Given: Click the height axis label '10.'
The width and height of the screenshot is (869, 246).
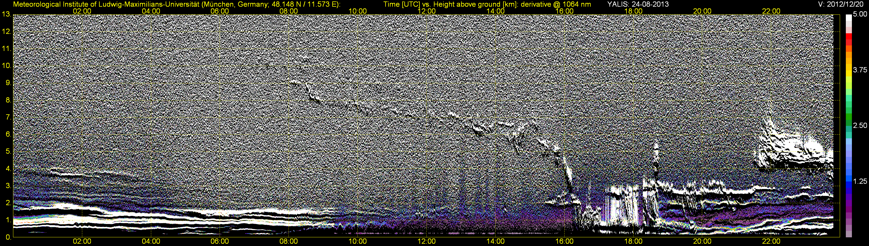Looking at the screenshot, I should (x=7, y=66).
